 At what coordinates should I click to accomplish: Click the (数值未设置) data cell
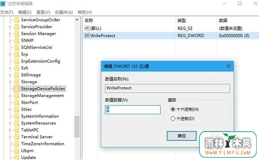tap(231, 28)
